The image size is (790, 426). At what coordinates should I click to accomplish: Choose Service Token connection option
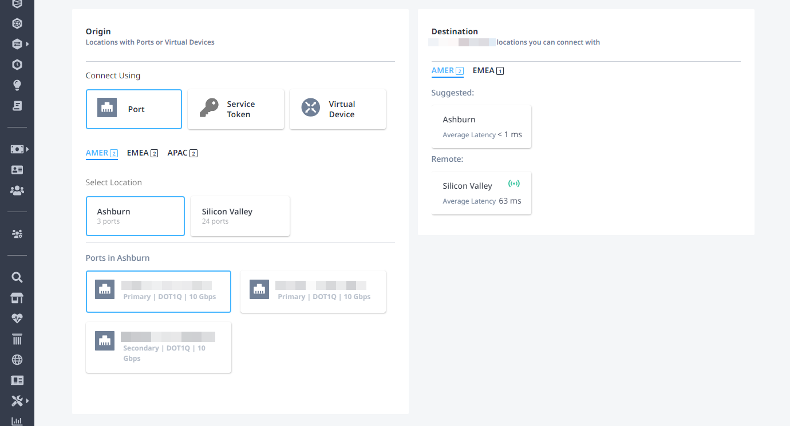pyautogui.click(x=236, y=109)
